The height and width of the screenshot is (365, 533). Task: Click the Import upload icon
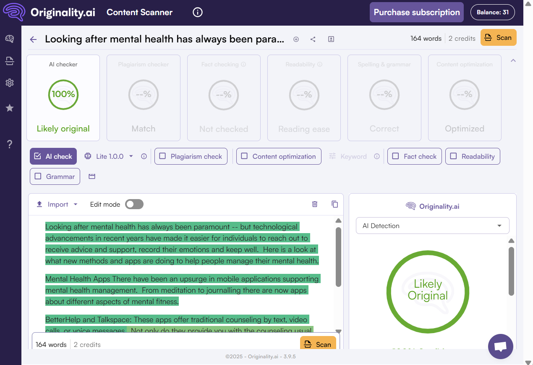pyautogui.click(x=39, y=204)
